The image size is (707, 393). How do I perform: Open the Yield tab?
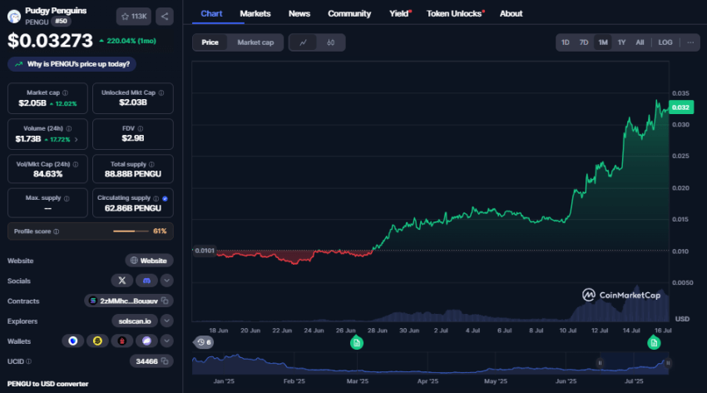pos(399,13)
